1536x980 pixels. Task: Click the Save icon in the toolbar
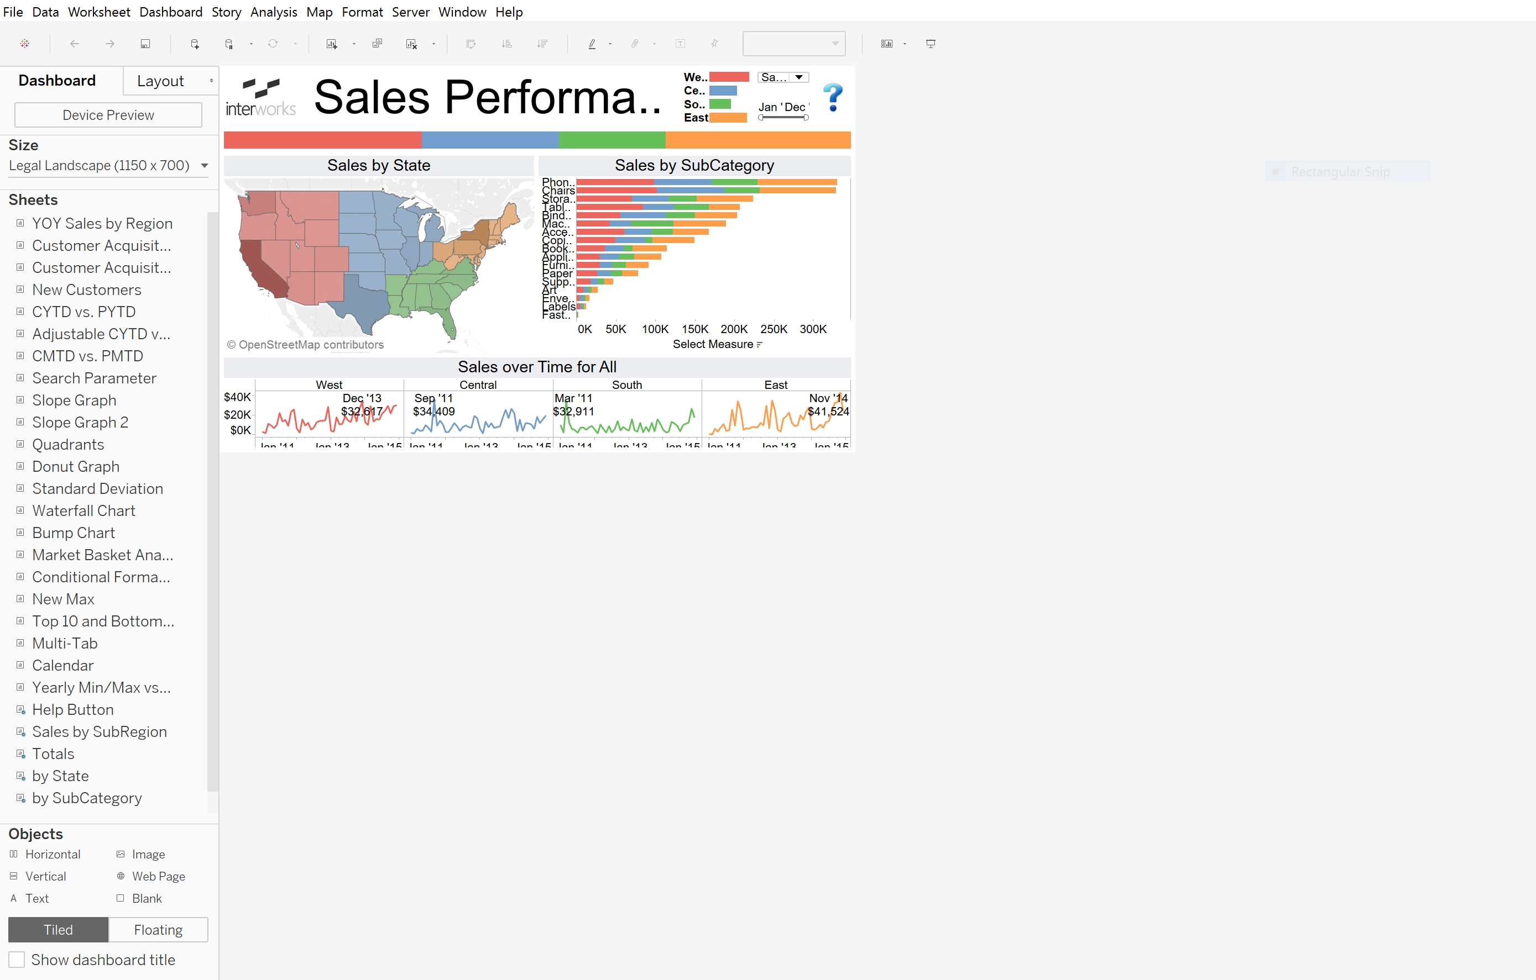[145, 43]
